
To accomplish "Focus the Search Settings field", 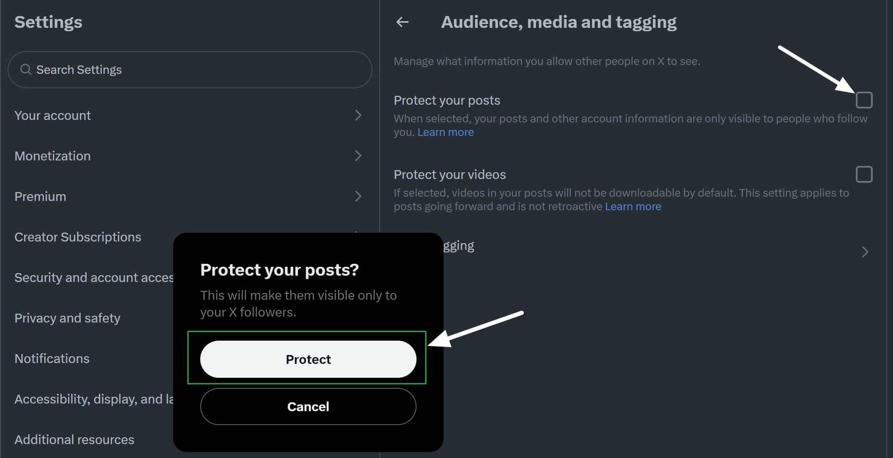I will (x=190, y=70).
